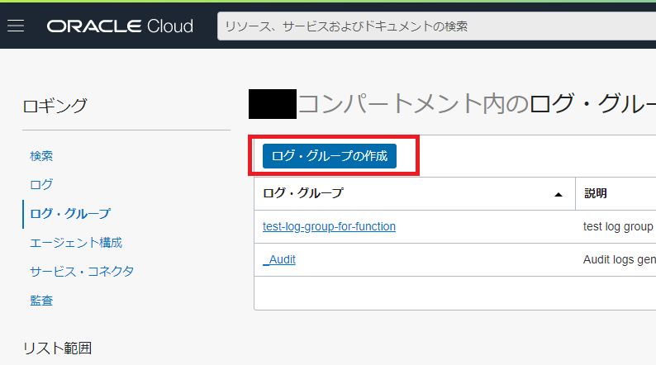Viewport: 656px width, 365px height.
Task: Open サービス・コネクタ in the sidebar
Action: tap(82, 272)
